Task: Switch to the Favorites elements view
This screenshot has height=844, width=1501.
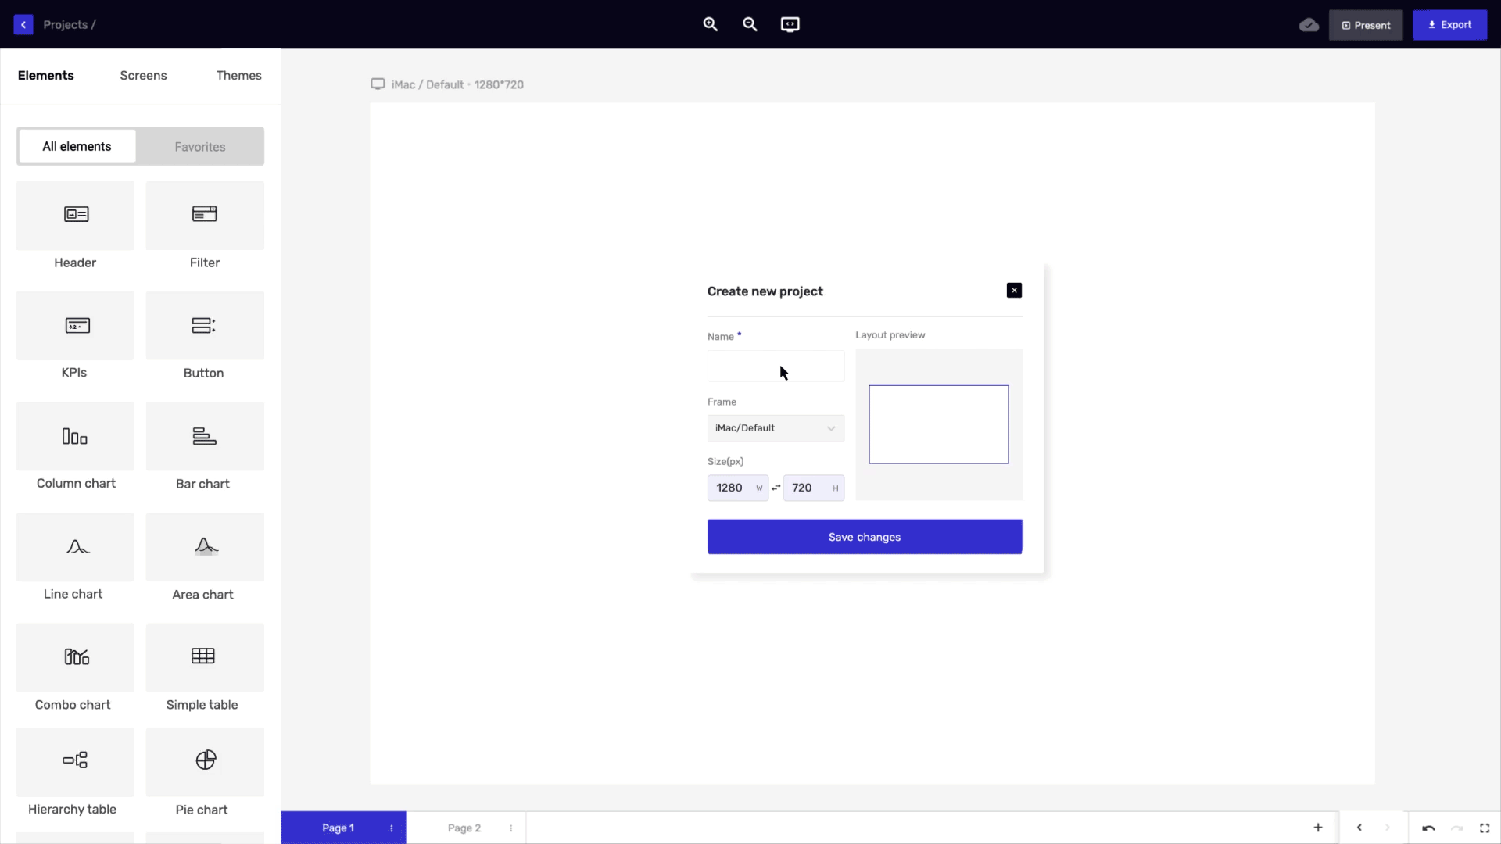Action: pyautogui.click(x=200, y=147)
